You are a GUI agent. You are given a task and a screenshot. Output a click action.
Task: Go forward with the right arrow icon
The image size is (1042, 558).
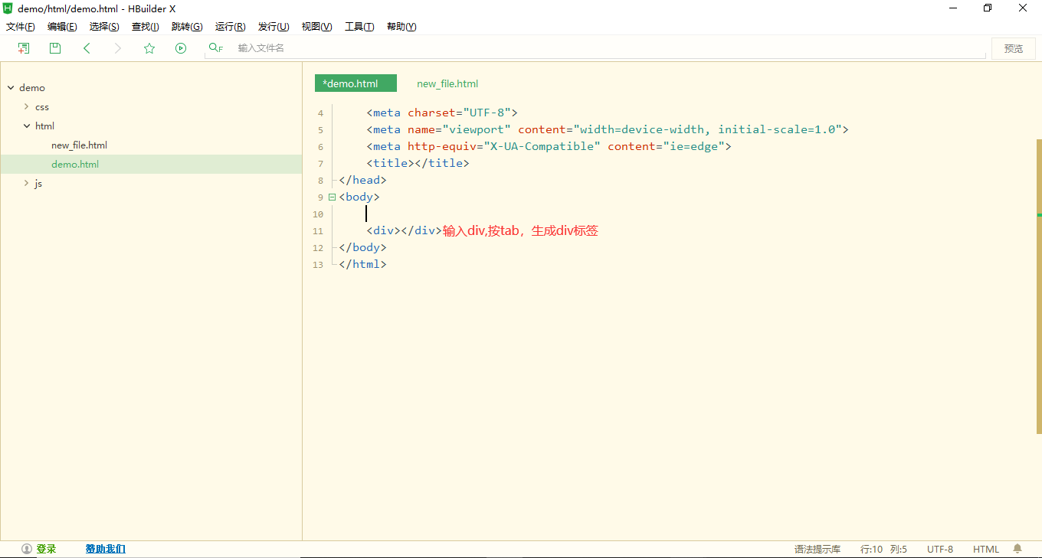click(x=117, y=48)
